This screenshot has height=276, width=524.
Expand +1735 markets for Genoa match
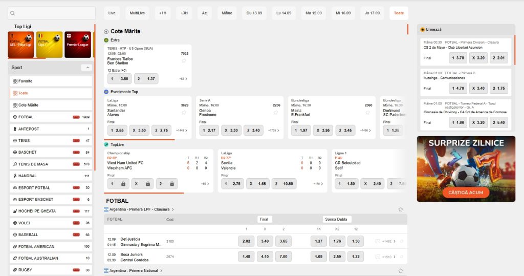coord(274,131)
